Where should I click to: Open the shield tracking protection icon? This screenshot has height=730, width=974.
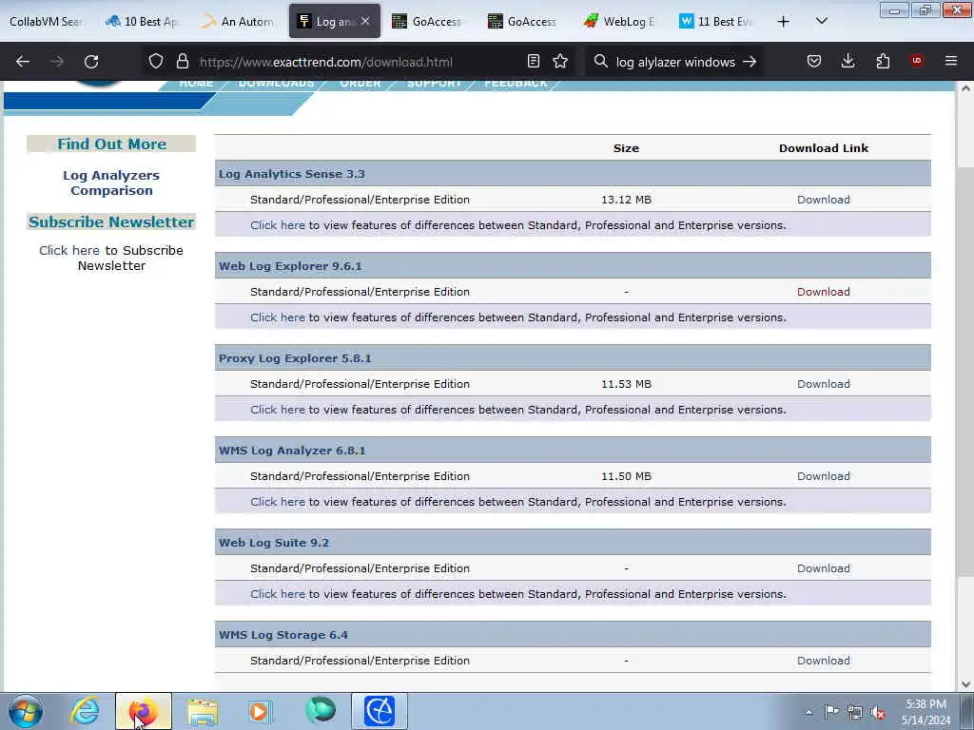point(156,62)
